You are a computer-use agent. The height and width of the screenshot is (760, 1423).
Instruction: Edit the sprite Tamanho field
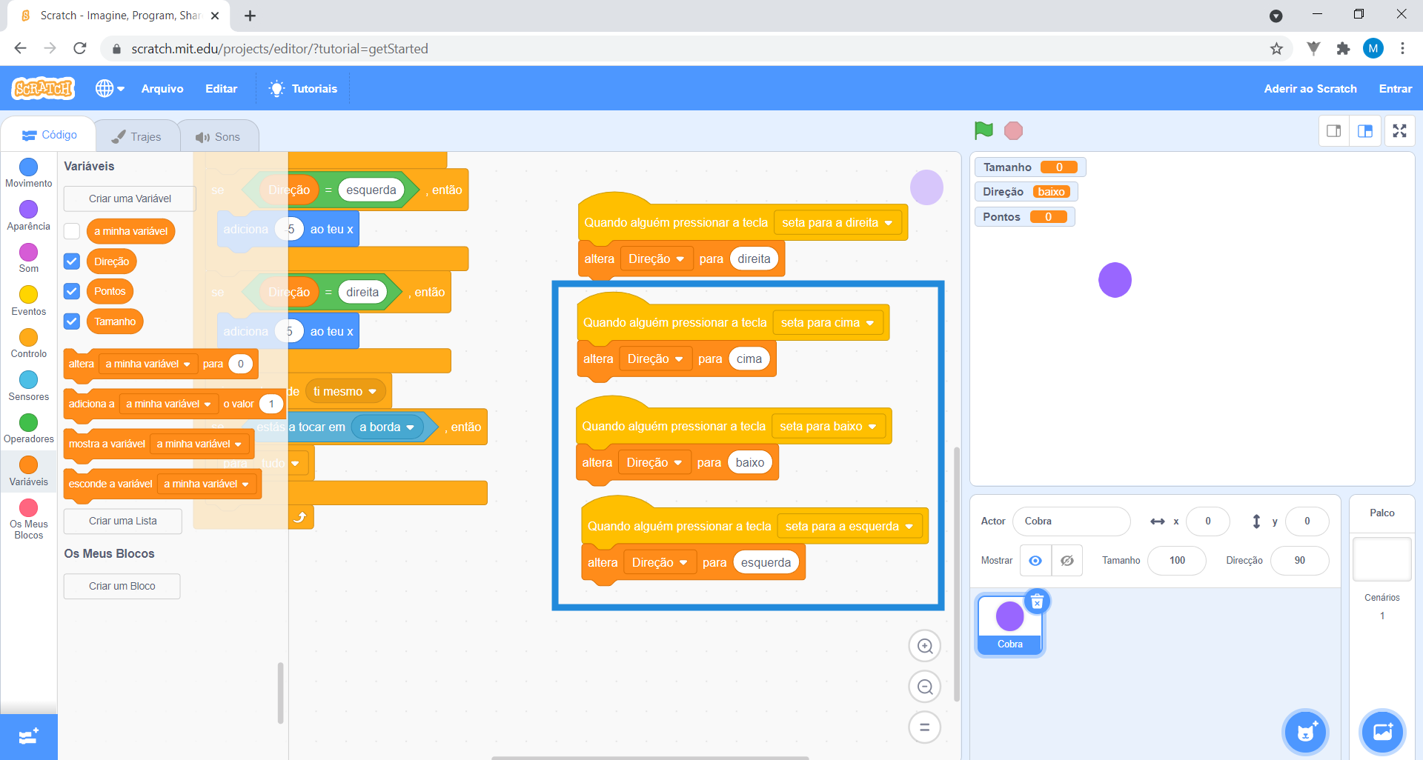tap(1176, 561)
